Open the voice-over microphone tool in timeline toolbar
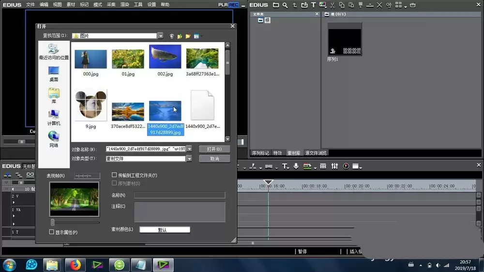484x272 pixels. tap(296, 166)
